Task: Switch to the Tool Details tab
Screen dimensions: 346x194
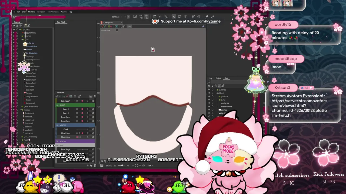Action: point(61,22)
